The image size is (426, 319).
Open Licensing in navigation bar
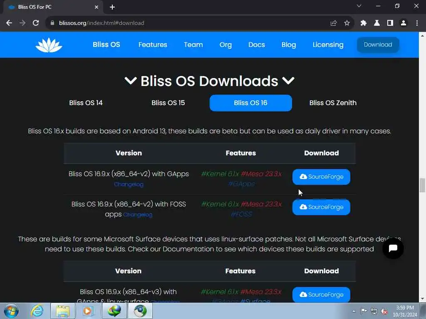328,45
